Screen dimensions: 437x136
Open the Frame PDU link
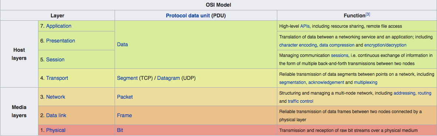click(125, 115)
